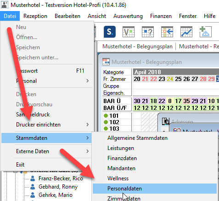Click the person icon beside Gehrke, Mario
219x201 pixels.
tap(33, 195)
